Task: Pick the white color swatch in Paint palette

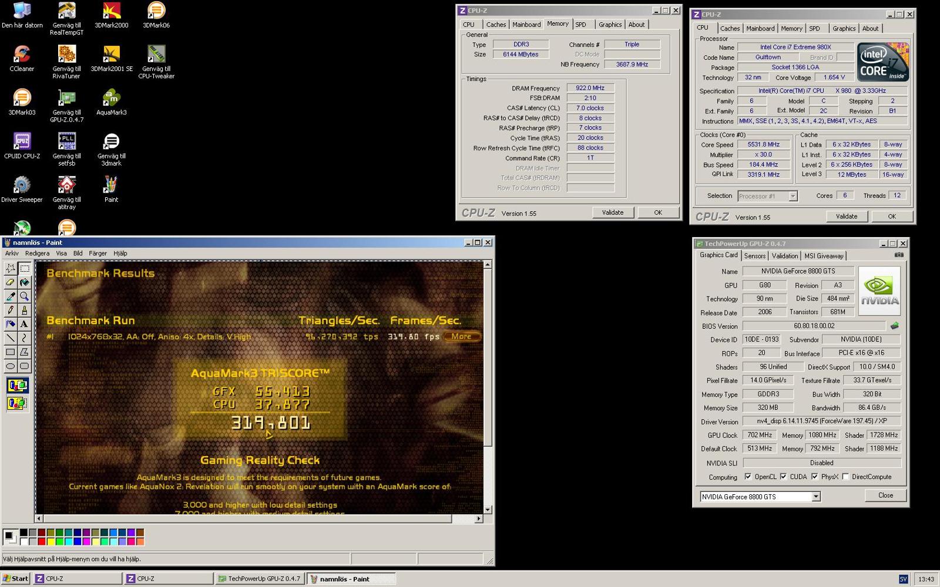Action: point(23,541)
